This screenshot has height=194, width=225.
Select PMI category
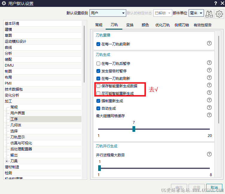[43, 83]
